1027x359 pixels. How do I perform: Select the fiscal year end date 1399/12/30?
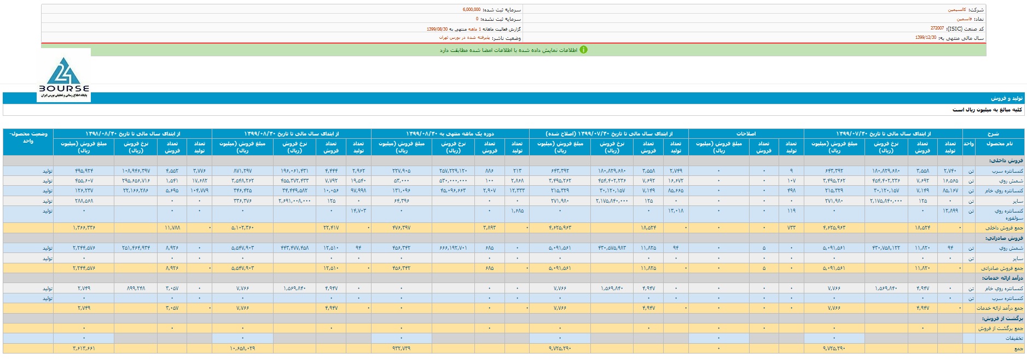click(x=926, y=38)
